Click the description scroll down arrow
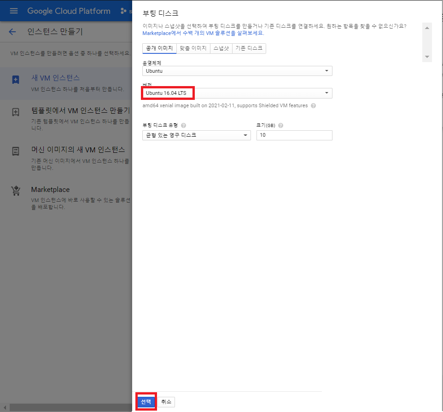 (427, 57)
